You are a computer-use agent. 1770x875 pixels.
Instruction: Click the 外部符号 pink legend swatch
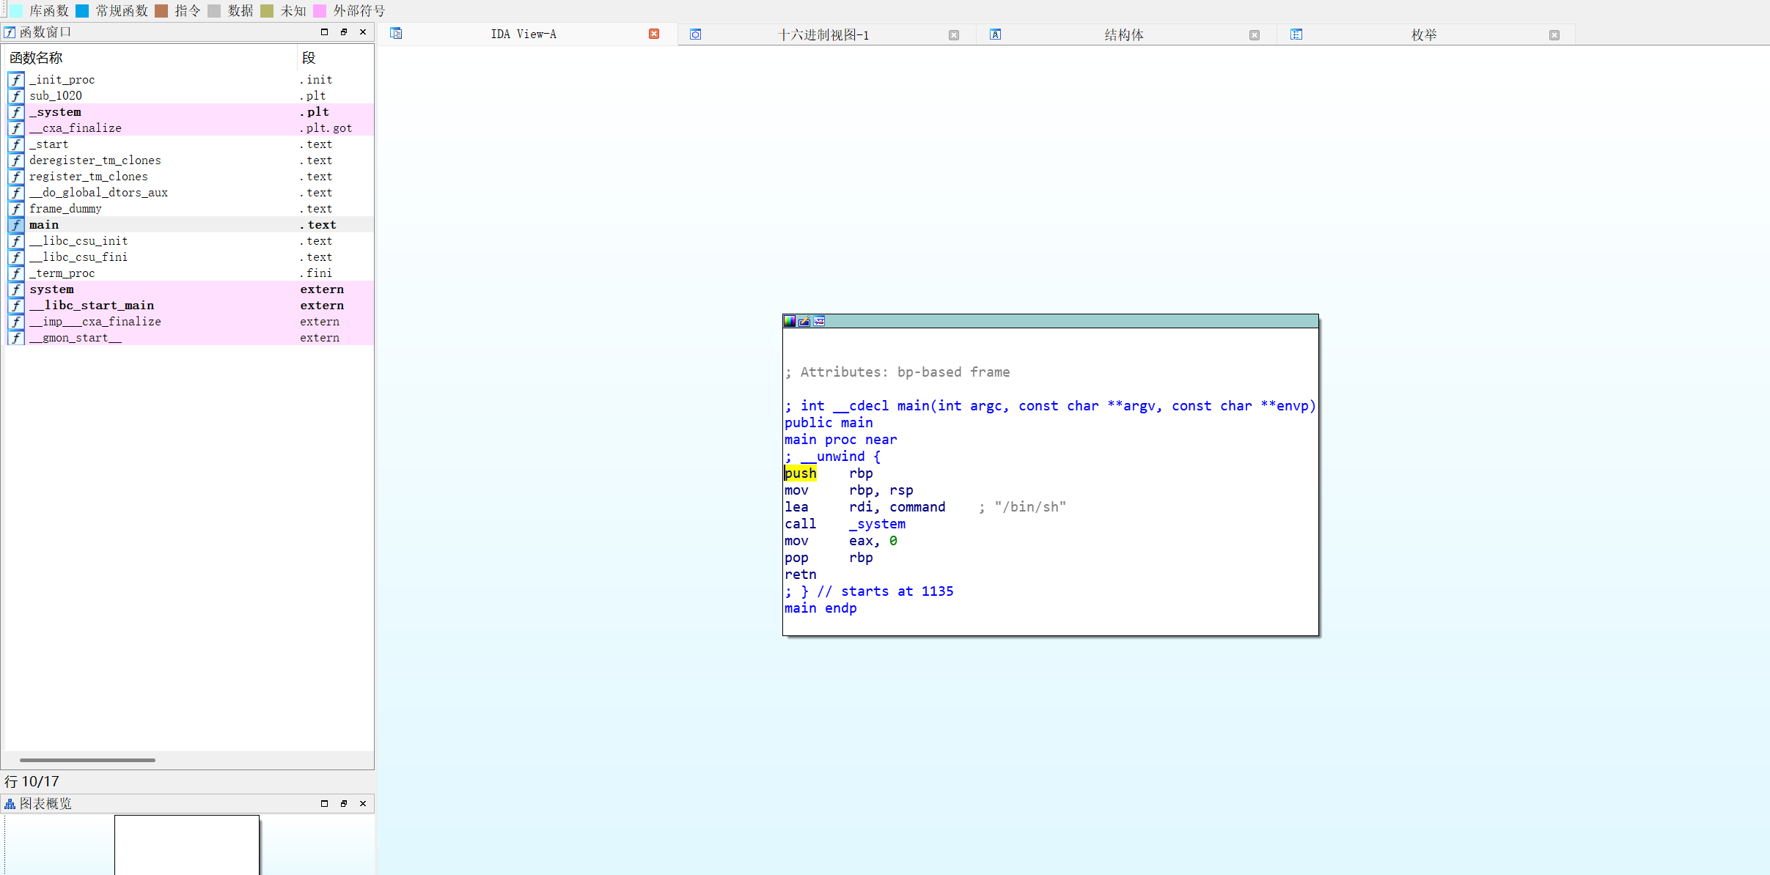tap(320, 11)
